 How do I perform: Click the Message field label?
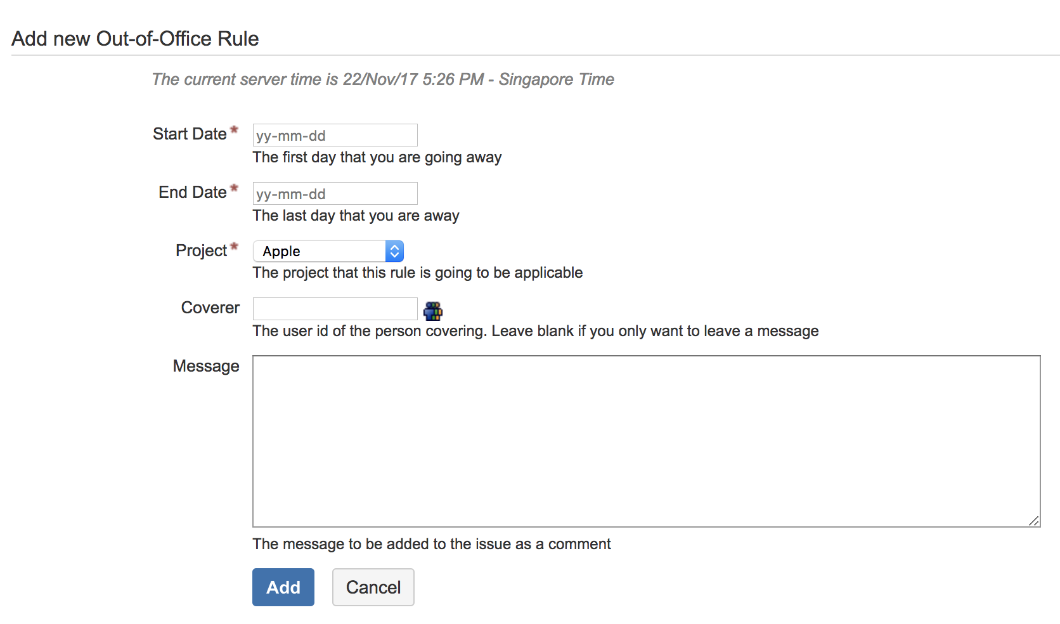[x=206, y=366]
